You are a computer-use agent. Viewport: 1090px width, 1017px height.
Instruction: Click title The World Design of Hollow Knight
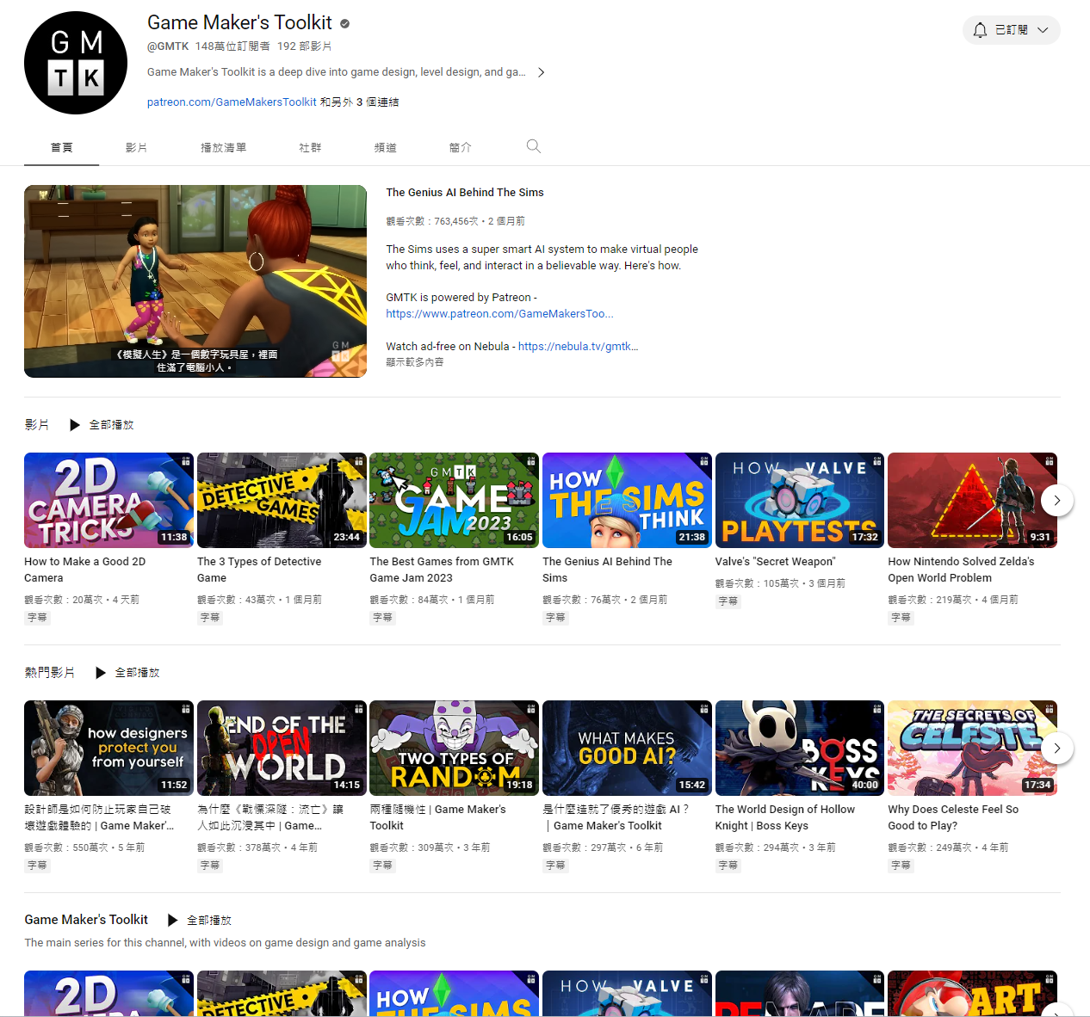pos(785,817)
